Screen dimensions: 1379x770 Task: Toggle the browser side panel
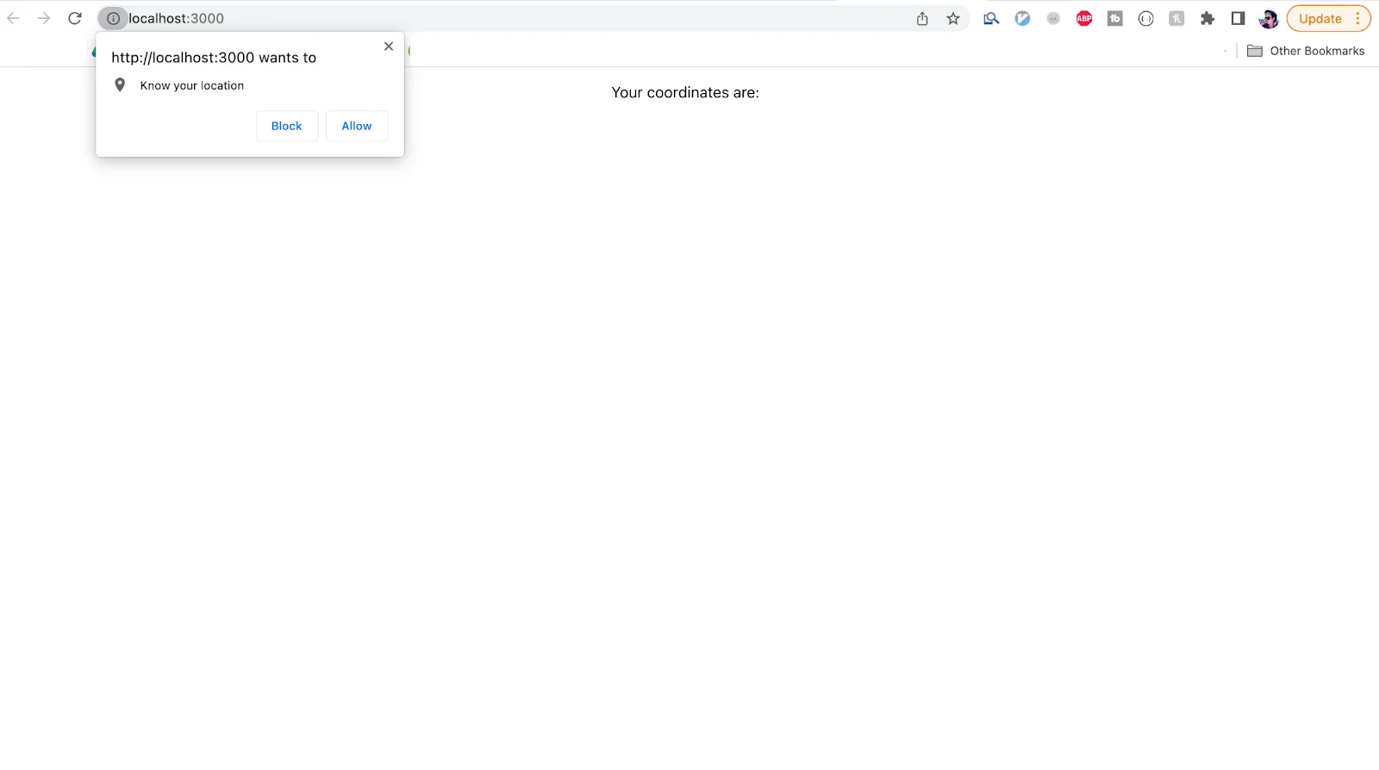[1238, 18]
